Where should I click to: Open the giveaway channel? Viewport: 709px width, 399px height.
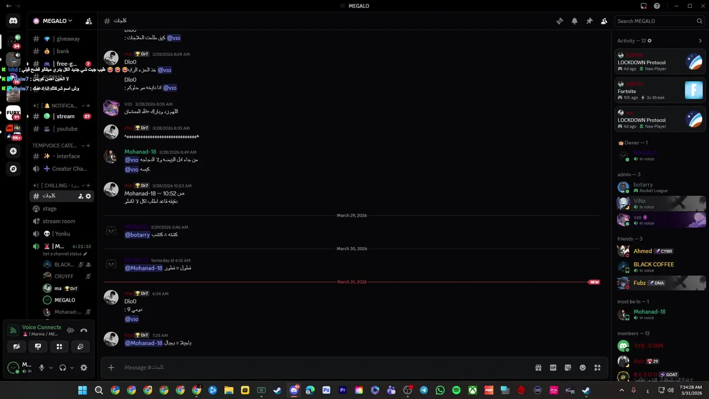(x=61, y=39)
